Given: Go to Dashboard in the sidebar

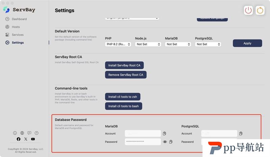Looking at the screenshot, I should (x=19, y=19).
